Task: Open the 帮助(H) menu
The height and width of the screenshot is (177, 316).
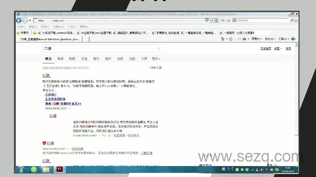Action: [x=84, y=26]
